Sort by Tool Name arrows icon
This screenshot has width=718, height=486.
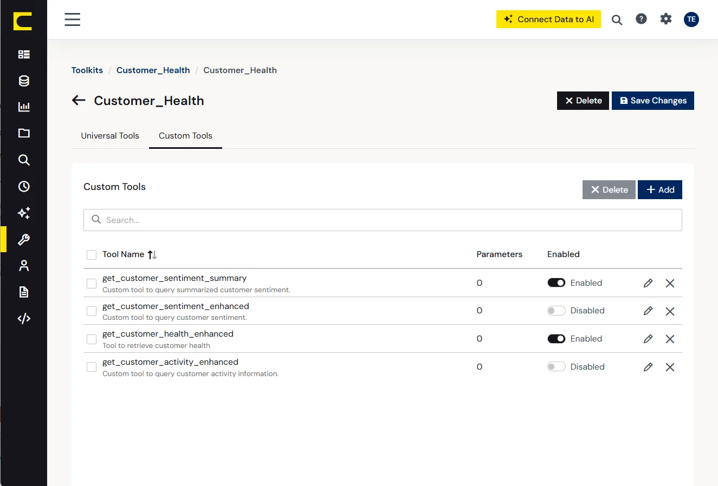tap(152, 254)
